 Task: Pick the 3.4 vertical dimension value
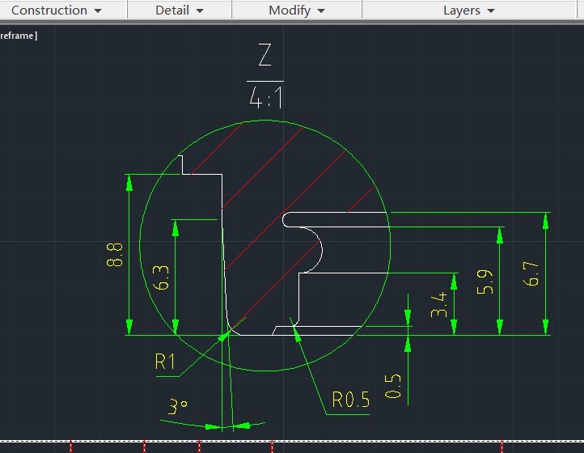[438, 305]
